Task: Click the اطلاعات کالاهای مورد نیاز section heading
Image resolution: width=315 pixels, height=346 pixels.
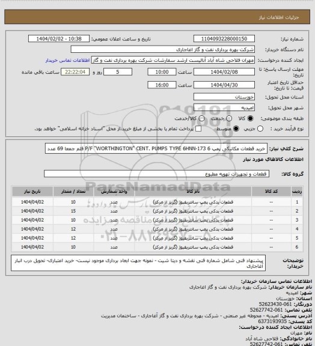Action: pyautogui.click(x=273, y=159)
